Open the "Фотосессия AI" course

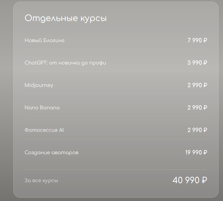coord(44,130)
